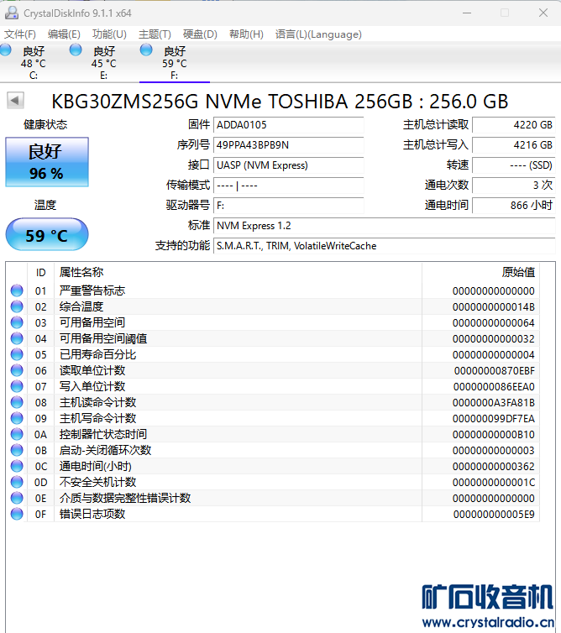Close the CrystalDiskInfo window

[543, 13]
